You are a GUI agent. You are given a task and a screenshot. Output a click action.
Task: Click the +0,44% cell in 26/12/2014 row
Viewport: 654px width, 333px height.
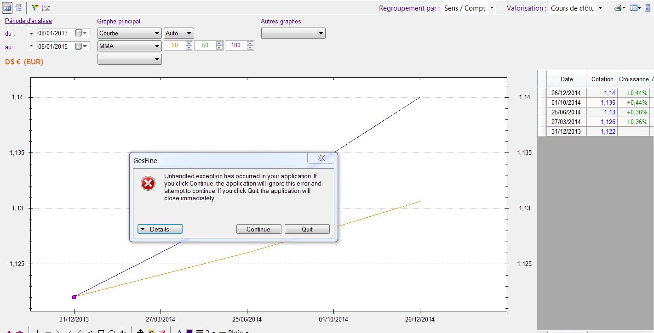tap(634, 93)
